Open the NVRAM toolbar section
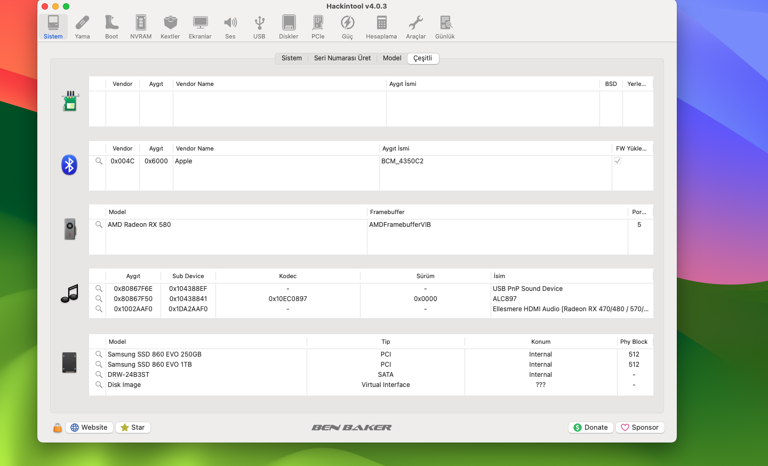 pyautogui.click(x=141, y=27)
